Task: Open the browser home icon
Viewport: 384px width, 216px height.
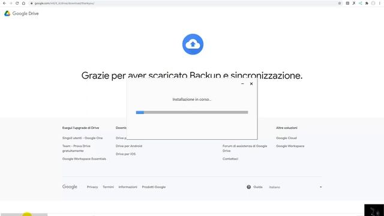Action: [23, 3]
